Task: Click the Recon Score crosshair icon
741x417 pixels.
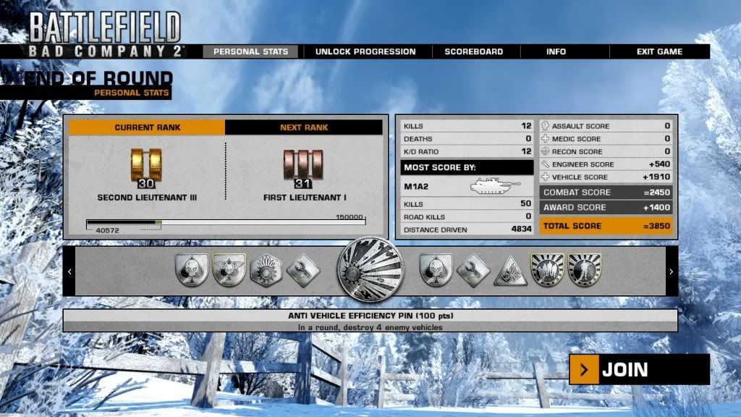Action: tap(546, 152)
